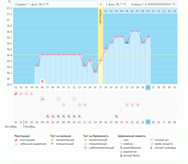Click the menstruation drop icon on cycle day 01
The image size is (188, 164).
16,94
